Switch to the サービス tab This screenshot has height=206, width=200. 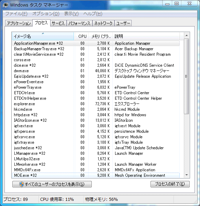pos(58,23)
